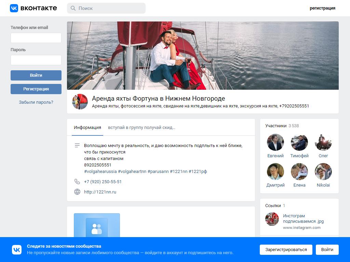
Task: Click the VKontakte logo in header
Action: click(x=33, y=8)
